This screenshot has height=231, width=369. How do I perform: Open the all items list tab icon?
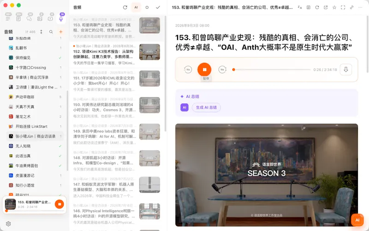pos(8,18)
